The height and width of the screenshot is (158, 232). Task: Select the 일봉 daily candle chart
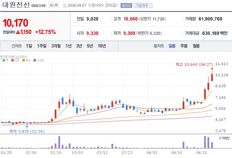coord(172,46)
